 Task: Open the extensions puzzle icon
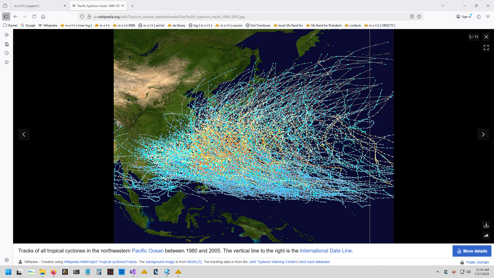(479, 16)
